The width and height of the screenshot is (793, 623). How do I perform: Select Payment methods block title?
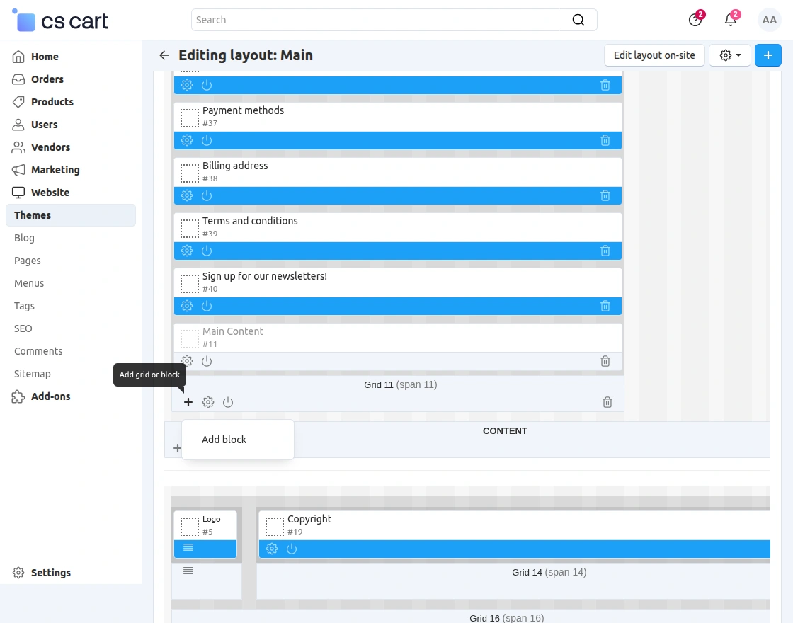tap(244, 110)
